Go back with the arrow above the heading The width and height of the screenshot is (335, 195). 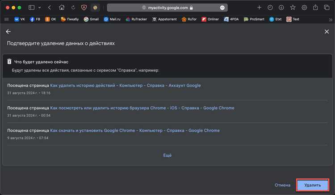[x=8, y=32]
